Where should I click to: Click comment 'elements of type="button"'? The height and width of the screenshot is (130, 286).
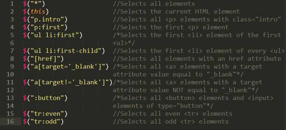(x=163, y=106)
